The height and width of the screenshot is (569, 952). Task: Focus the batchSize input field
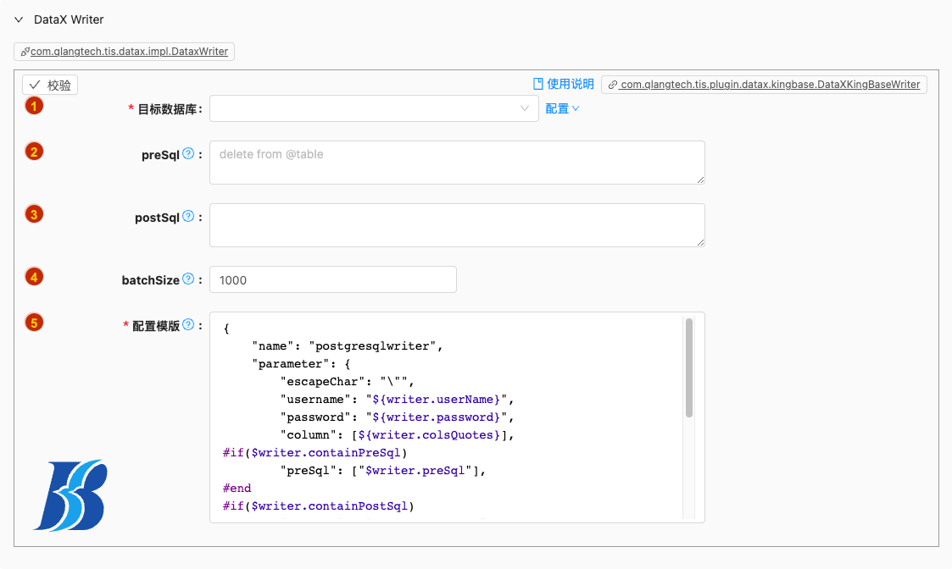pos(333,279)
